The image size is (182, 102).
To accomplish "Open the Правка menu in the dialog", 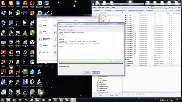I will pos(65,26).
